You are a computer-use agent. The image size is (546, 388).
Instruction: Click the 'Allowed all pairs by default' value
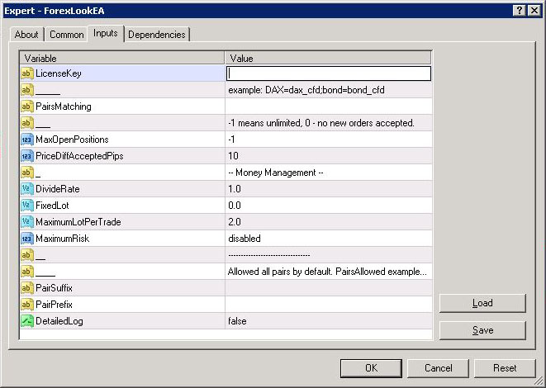(327, 272)
